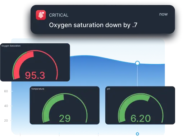Click the Temperature panel label
This screenshot has height=137, width=183.
(x=38, y=89)
